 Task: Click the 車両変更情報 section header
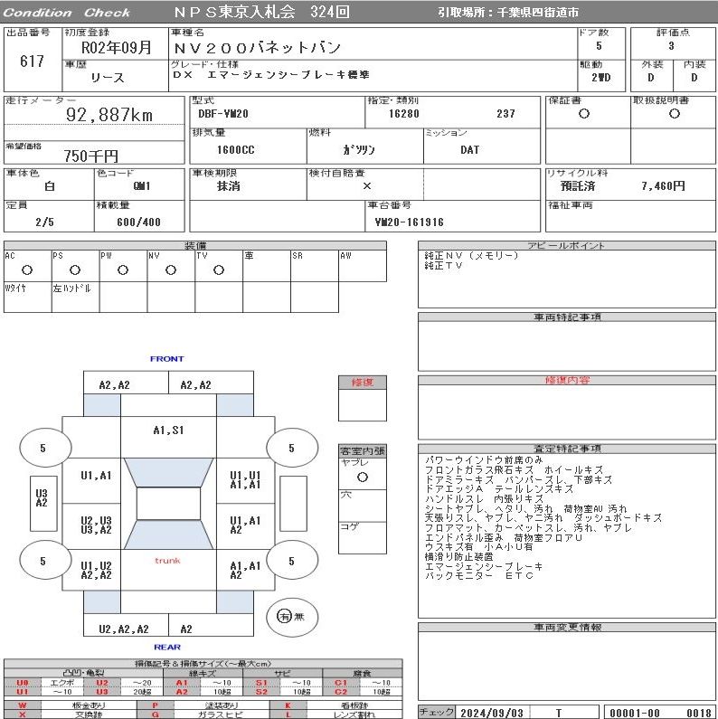tap(567, 627)
